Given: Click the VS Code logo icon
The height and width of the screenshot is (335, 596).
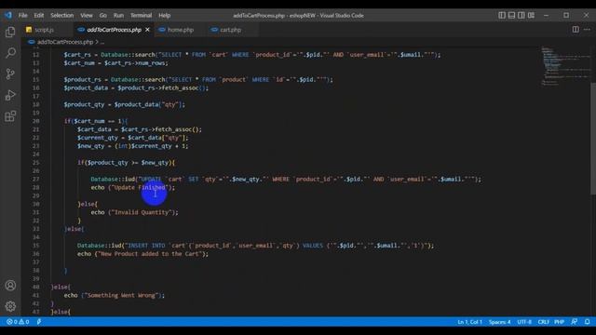Looking at the screenshot, I should click(8, 15).
